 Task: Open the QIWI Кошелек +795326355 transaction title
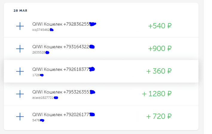pos(64,92)
